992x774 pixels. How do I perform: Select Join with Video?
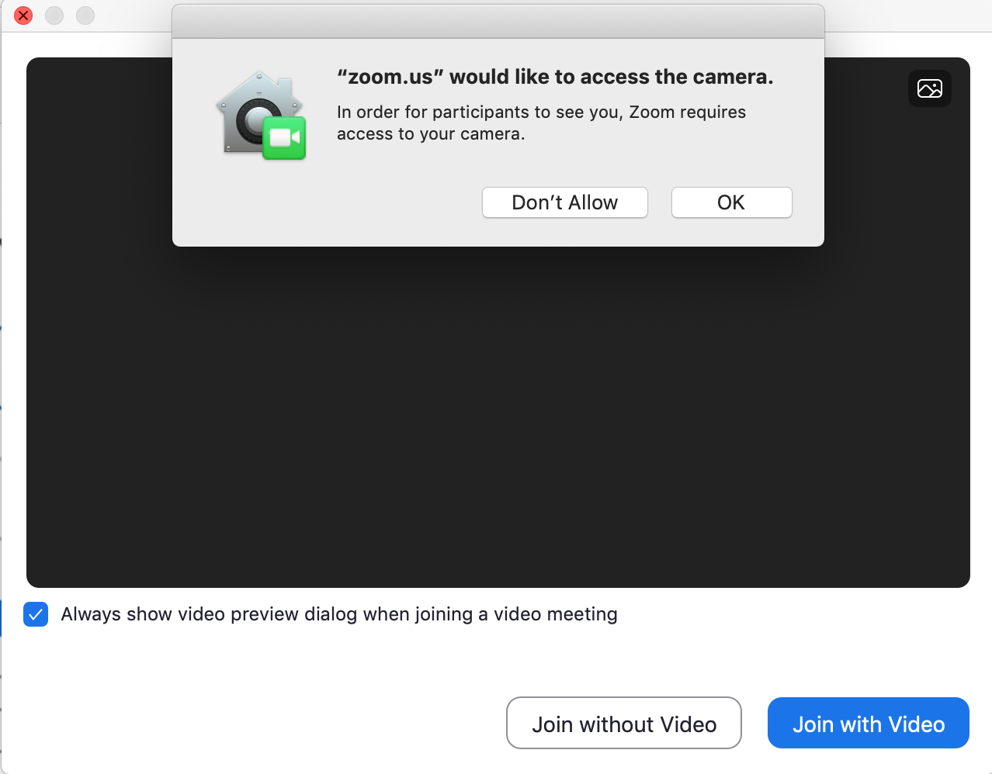pos(868,724)
